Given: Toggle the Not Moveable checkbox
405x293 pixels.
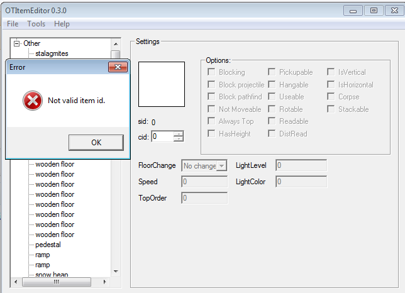Looking at the screenshot, I should [x=211, y=109].
